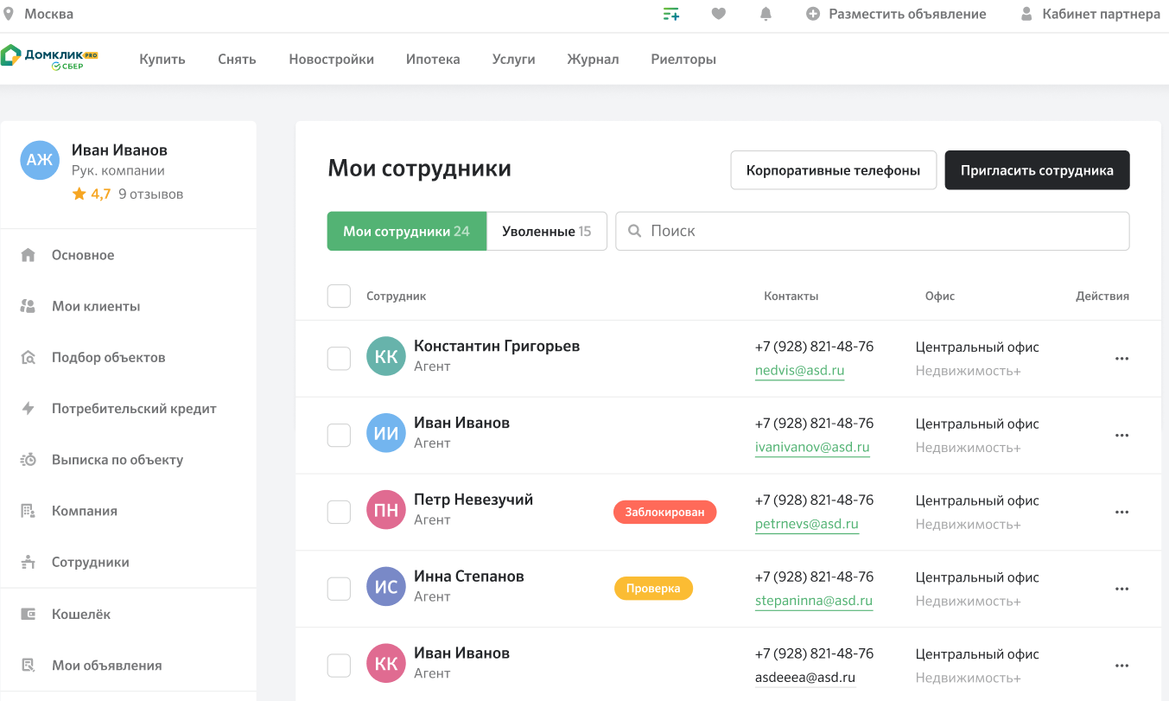Open Кабинет партнера link
This screenshot has width=1169, height=701.
pyautogui.click(x=1102, y=14)
